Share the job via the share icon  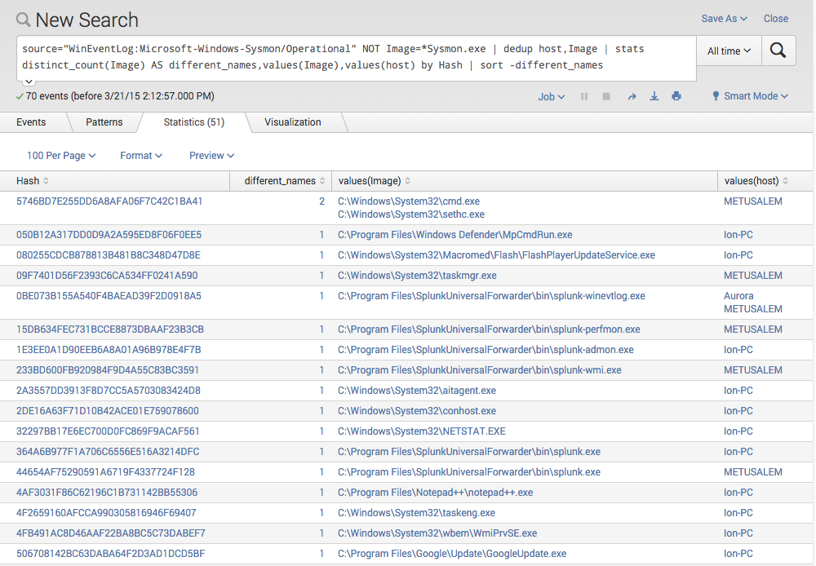tap(632, 96)
